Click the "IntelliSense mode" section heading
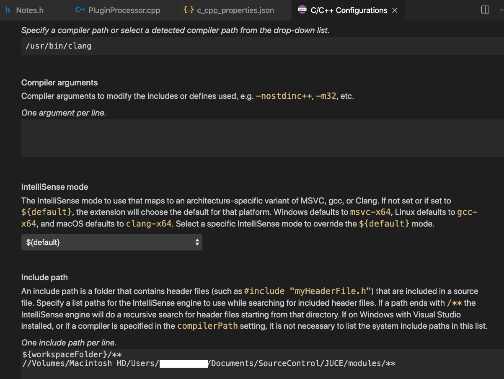This screenshot has width=504, height=379. [x=55, y=187]
